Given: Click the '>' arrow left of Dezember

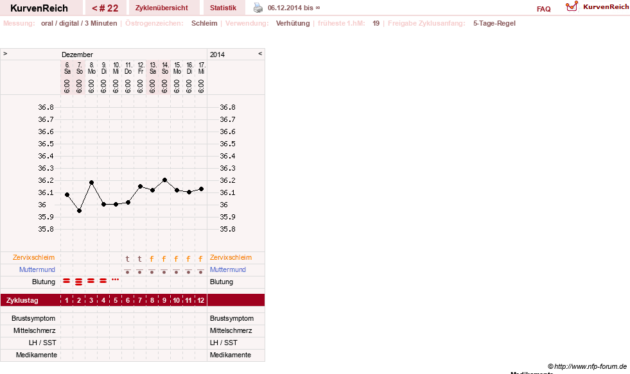Looking at the screenshot, I should 5,53.
